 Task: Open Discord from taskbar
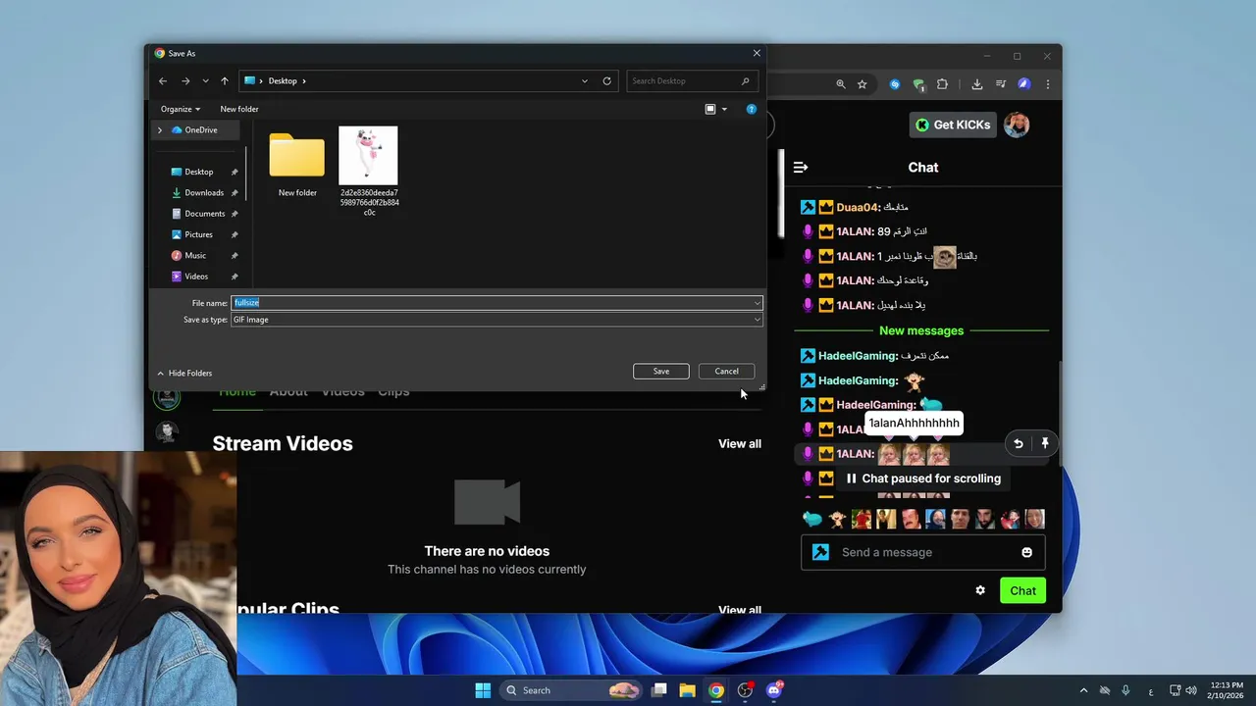774,690
